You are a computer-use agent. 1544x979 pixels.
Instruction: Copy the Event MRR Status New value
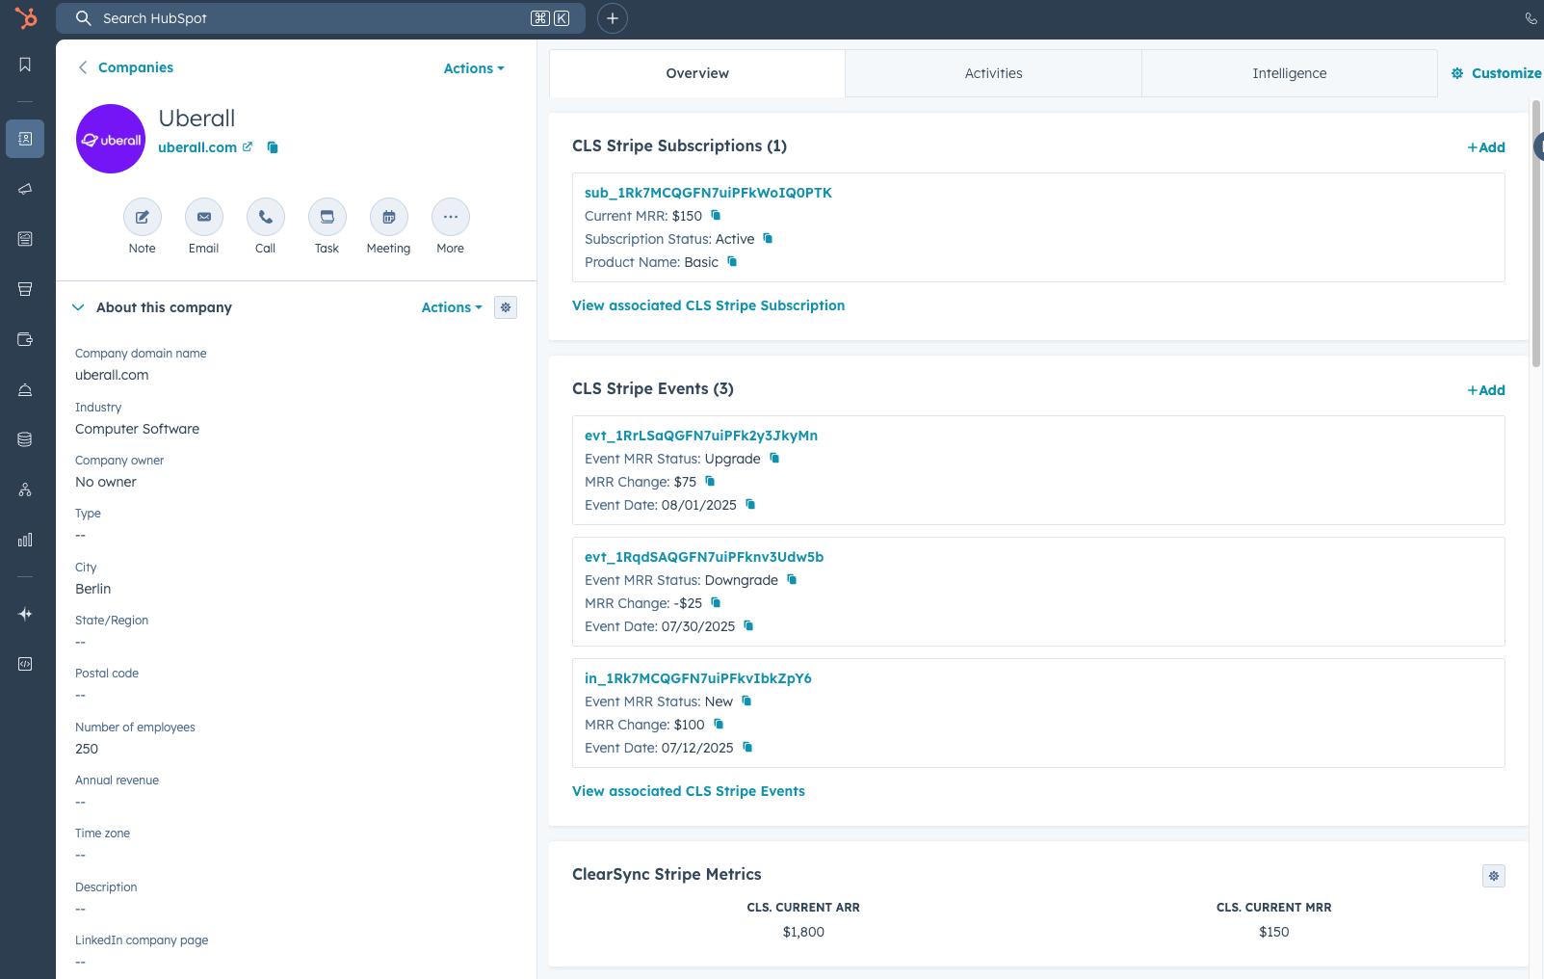[746, 701]
